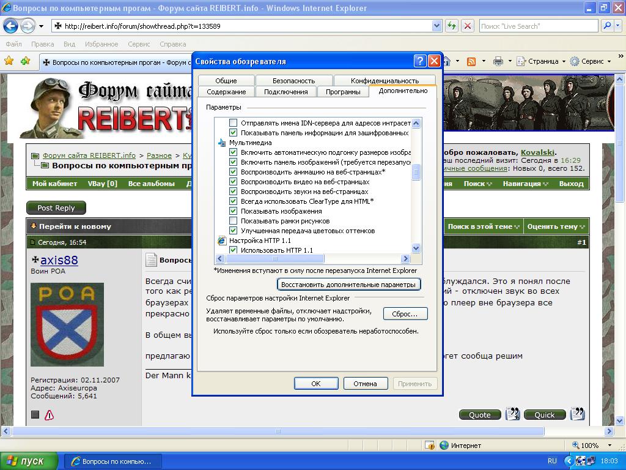Open the Избранное menu
The height and width of the screenshot is (470, 626).
pyautogui.click(x=101, y=44)
